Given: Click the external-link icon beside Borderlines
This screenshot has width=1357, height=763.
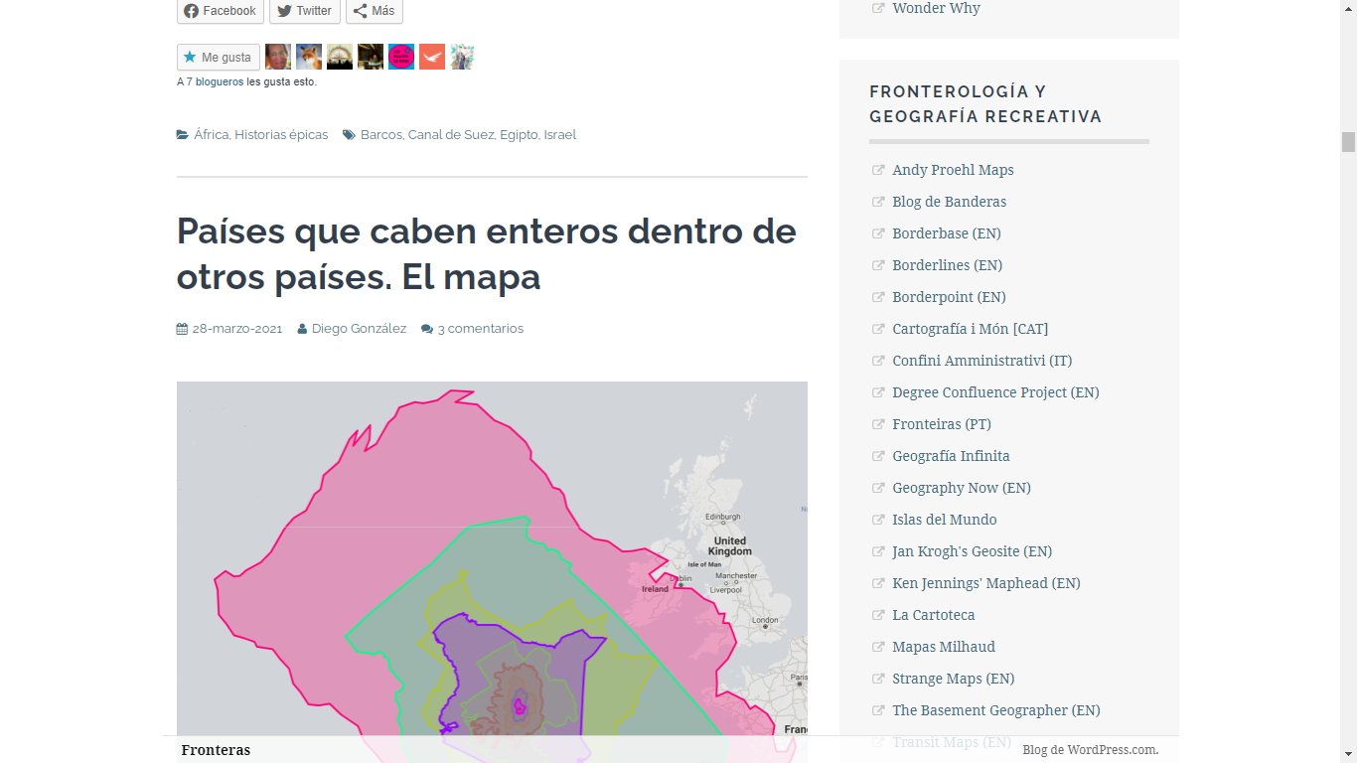Looking at the screenshot, I should point(878,265).
